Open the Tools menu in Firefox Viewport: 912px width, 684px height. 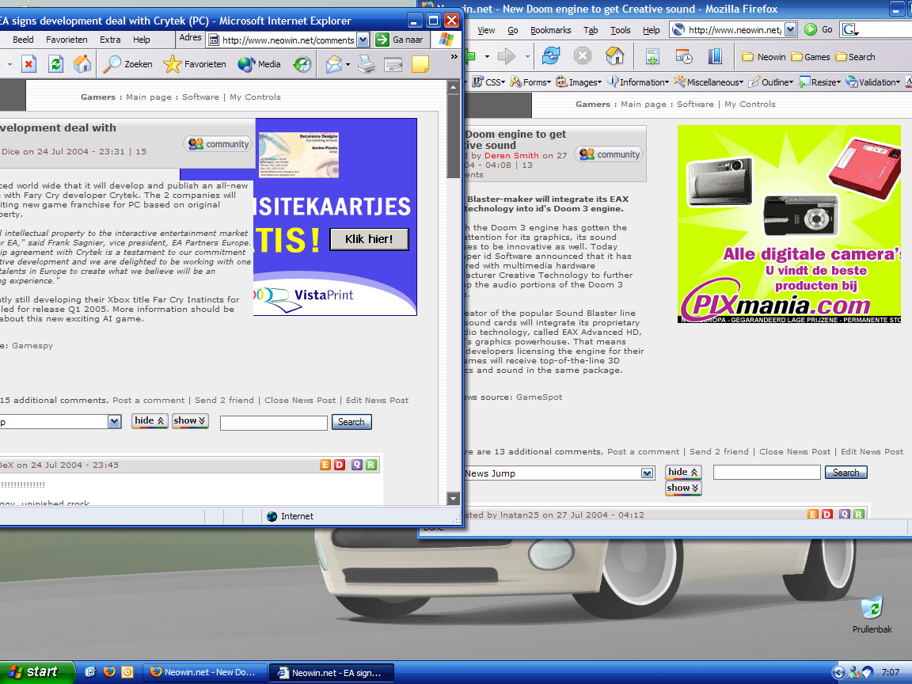click(x=620, y=30)
